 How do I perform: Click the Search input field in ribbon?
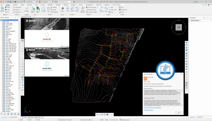click(118, 5)
